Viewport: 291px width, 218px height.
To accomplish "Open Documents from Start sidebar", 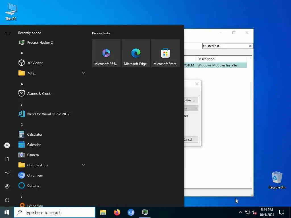I will (7, 159).
